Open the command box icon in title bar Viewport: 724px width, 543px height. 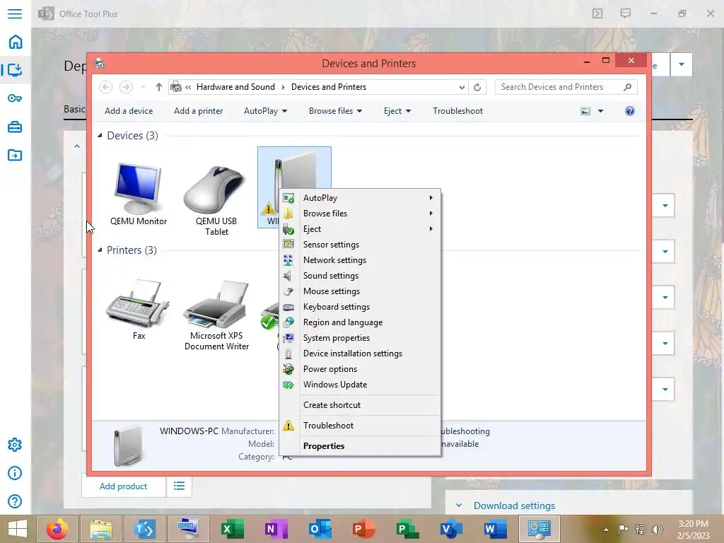pyautogui.click(x=597, y=13)
